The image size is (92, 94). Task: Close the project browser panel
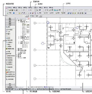pyautogui.click(x=29, y=19)
